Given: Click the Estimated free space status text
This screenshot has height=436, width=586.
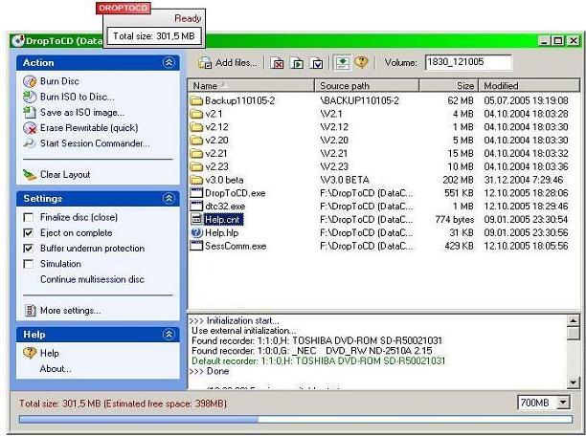Looking at the screenshot, I should (165, 403).
